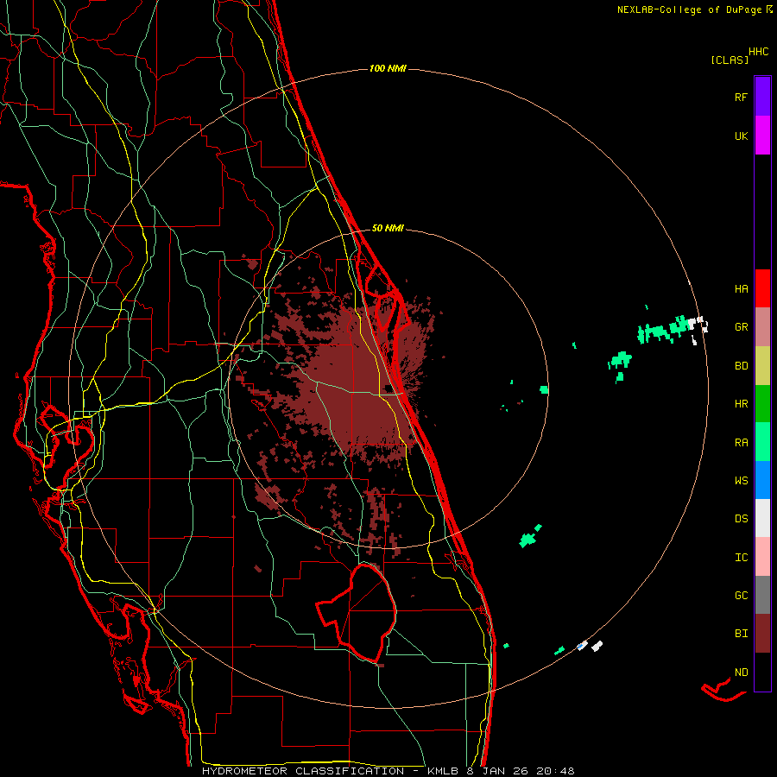Click the 100 NMI range ring label
The width and height of the screenshot is (777, 777).
pos(388,68)
